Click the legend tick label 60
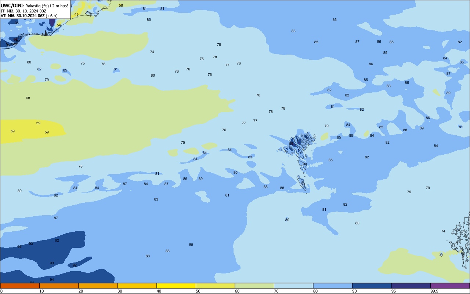The height and width of the screenshot is (294, 470). [x=237, y=291]
